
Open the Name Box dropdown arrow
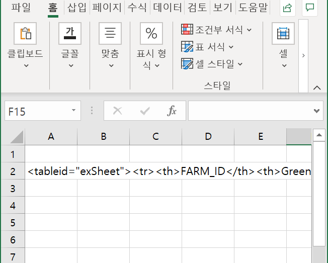pos(73,110)
